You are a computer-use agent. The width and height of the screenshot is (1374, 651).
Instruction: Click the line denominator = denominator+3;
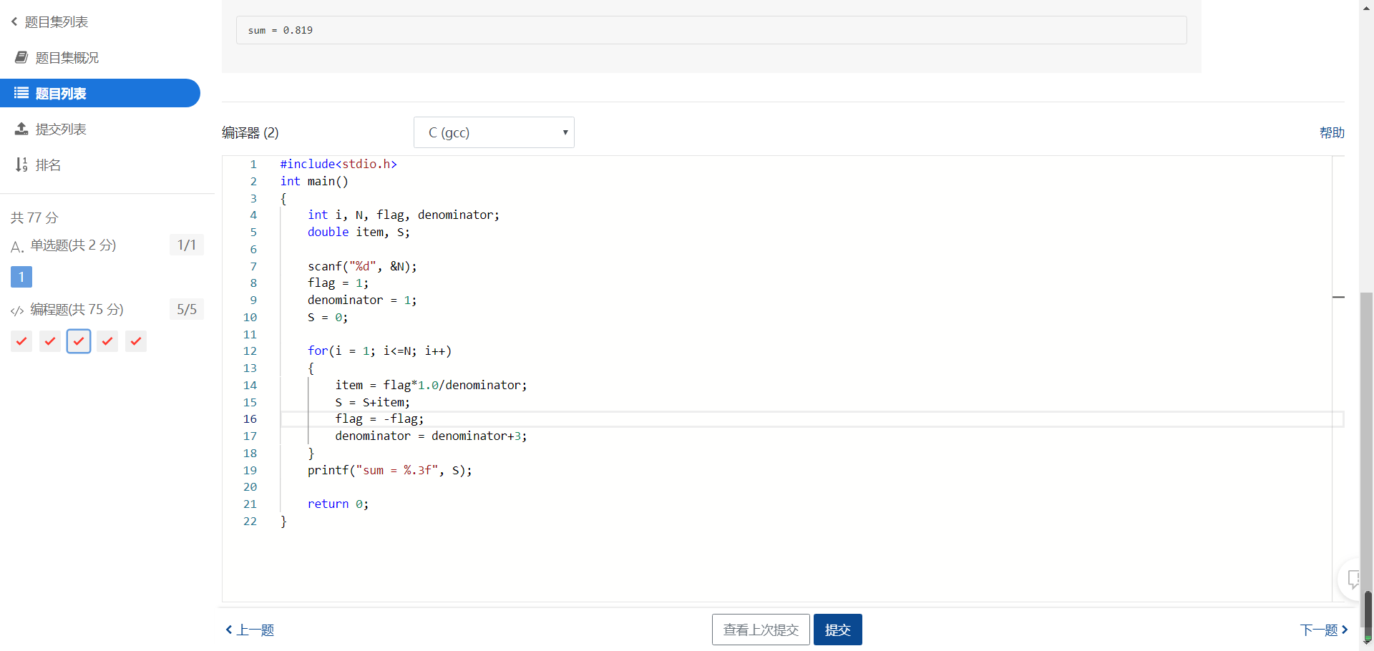pyautogui.click(x=431, y=436)
